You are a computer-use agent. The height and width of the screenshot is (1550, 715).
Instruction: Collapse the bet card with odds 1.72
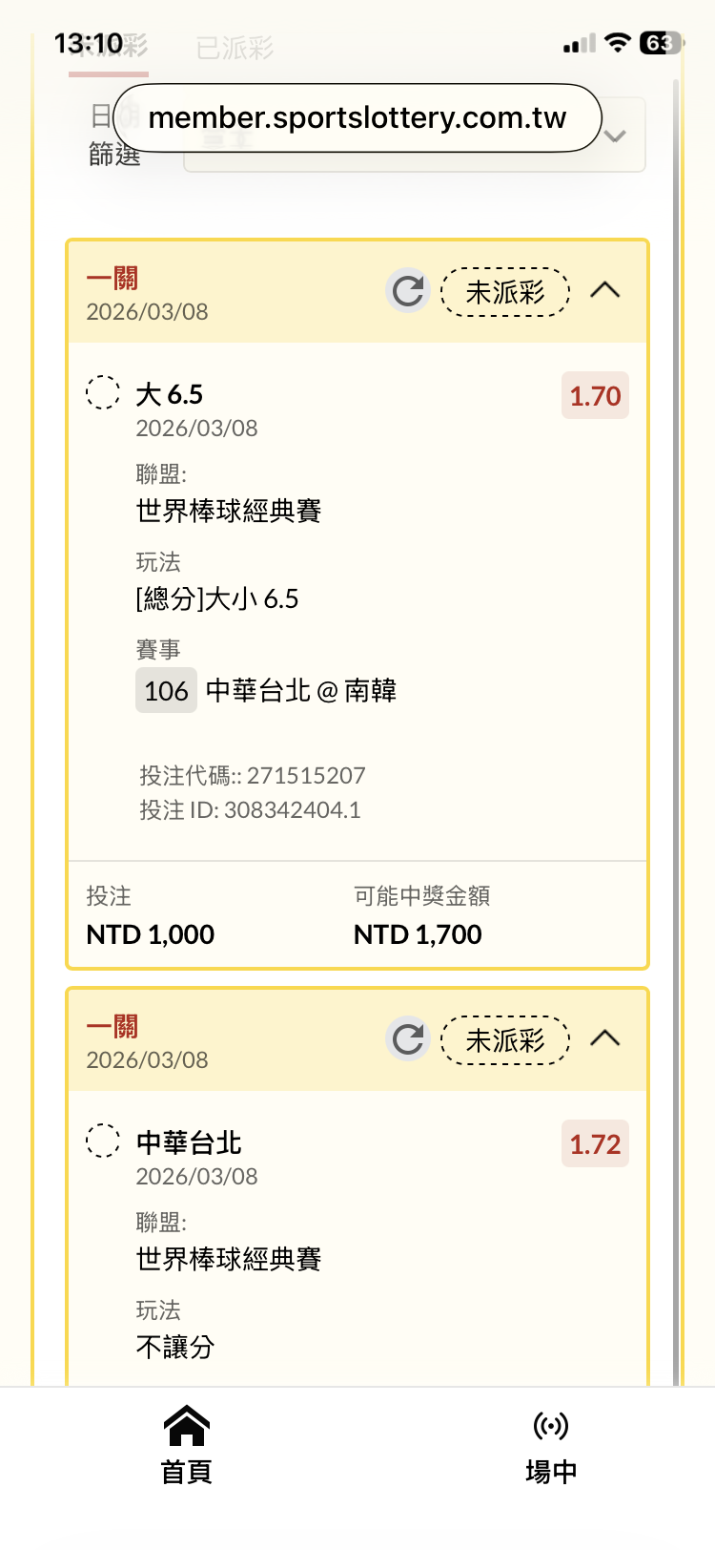click(605, 1038)
